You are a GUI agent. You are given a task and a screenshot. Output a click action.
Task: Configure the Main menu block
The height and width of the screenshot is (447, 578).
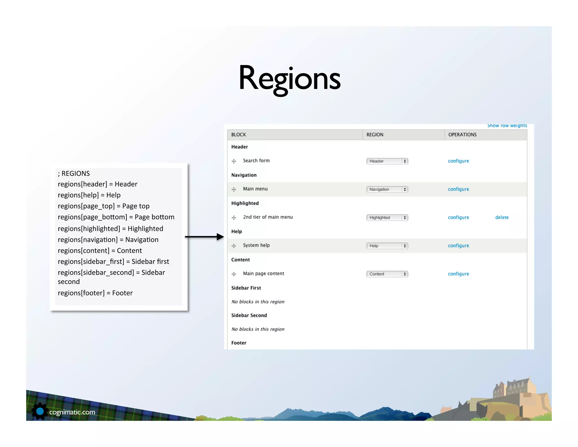click(458, 189)
